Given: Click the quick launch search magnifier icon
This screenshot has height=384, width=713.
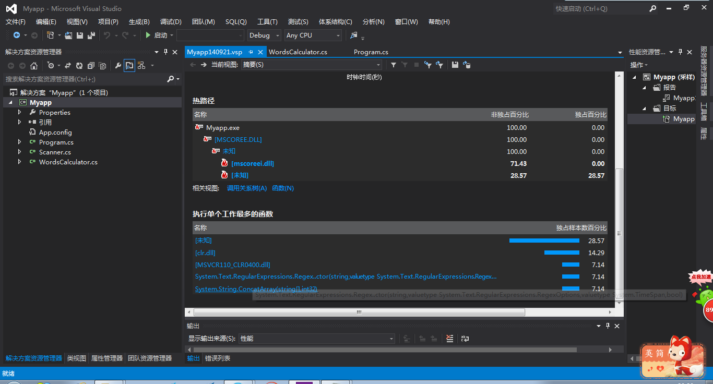Looking at the screenshot, I should tap(653, 9).
